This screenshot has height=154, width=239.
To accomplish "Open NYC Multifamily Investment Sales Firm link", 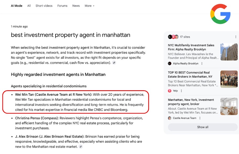I will pos(191,47).
